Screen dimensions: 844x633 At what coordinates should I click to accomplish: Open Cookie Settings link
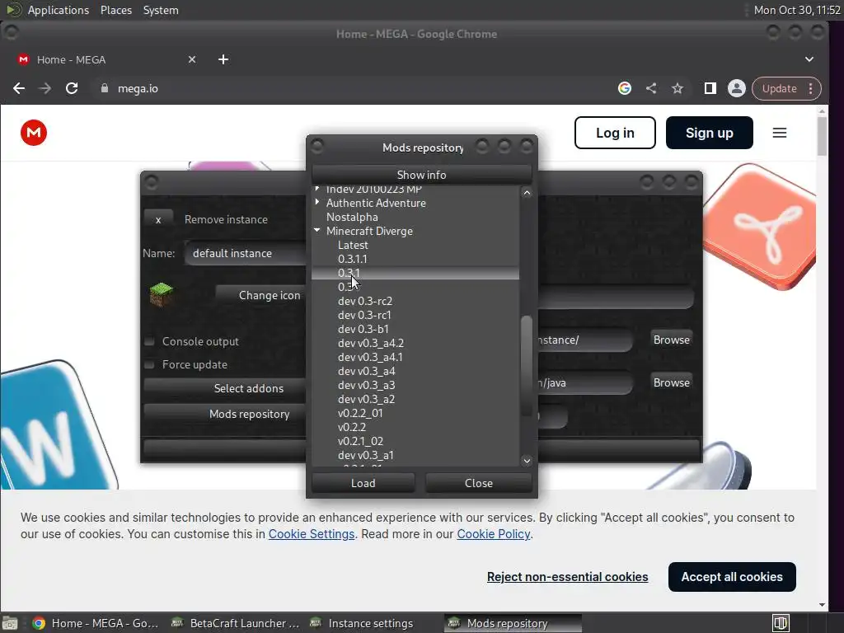pos(311,534)
